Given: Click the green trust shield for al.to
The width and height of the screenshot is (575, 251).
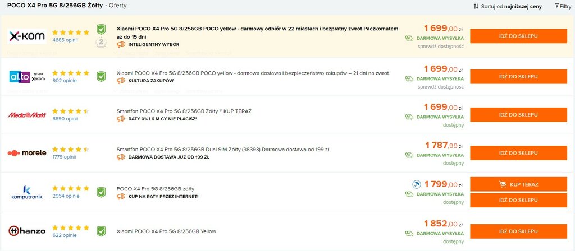Looking at the screenshot, I should coord(101,76).
